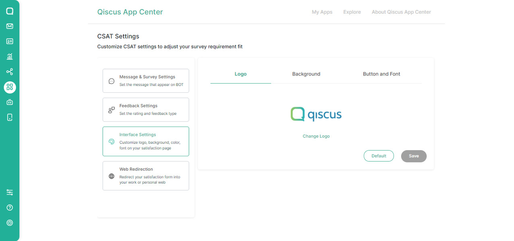Click the integrations share-nodes icon
This screenshot has width=514, height=241.
click(x=9, y=71)
